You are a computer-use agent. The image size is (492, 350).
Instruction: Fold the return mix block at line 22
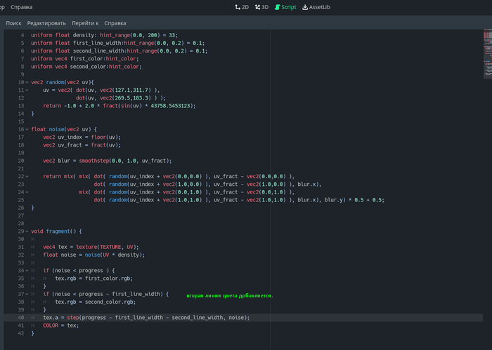tap(27, 176)
